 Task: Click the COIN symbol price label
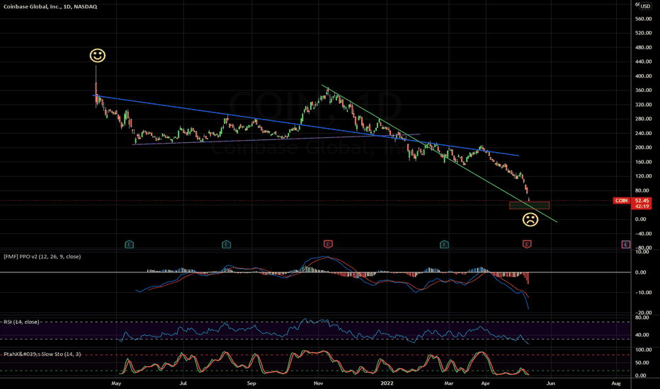pyautogui.click(x=621, y=201)
